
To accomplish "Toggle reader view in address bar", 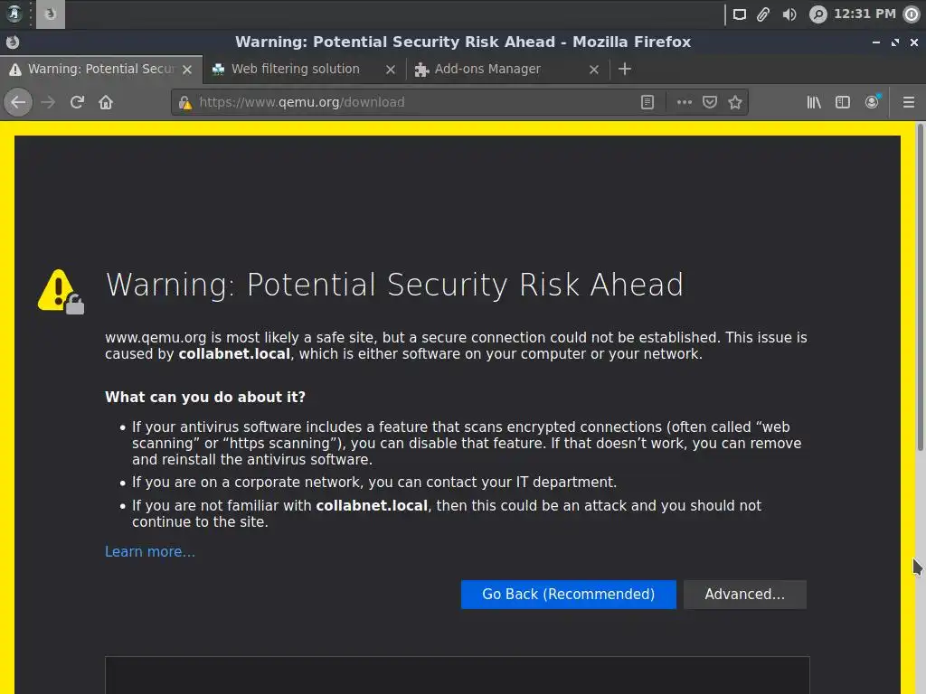I will 647,102.
